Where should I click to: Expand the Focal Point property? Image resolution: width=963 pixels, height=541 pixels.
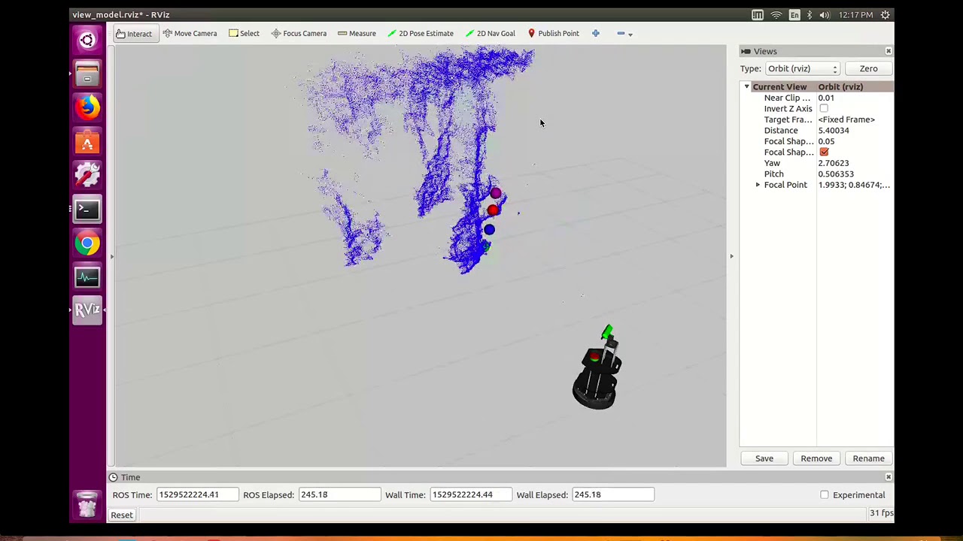tap(758, 185)
